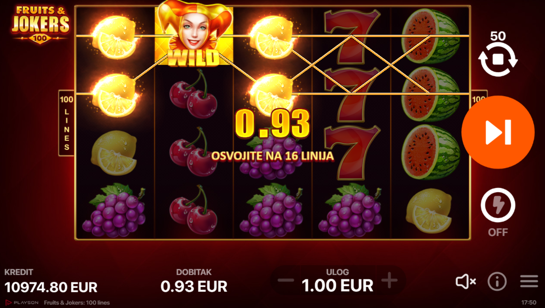Unmute the game sound speaker icon
The width and height of the screenshot is (545, 308).
[x=466, y=281]
